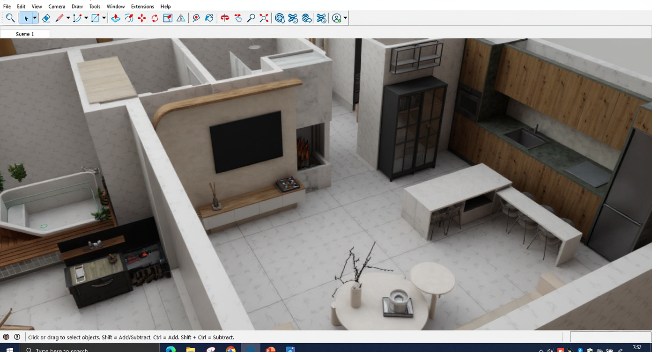652x352 pixels.
Task: Open the Extensions menu
Action: tap(142, 7)
